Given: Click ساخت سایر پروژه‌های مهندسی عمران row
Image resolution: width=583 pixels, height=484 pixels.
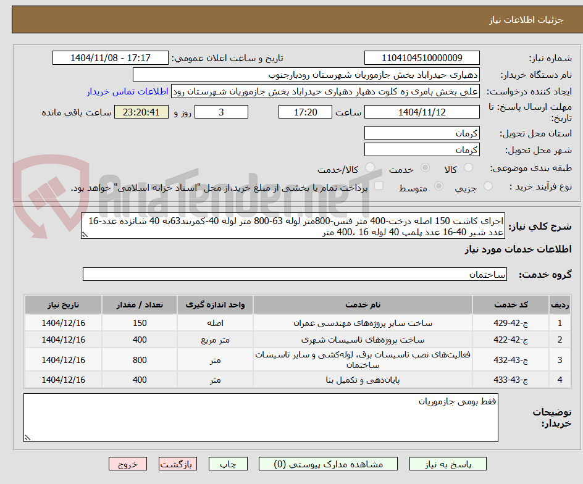Looking at the screenshot, I should [298, 323].
